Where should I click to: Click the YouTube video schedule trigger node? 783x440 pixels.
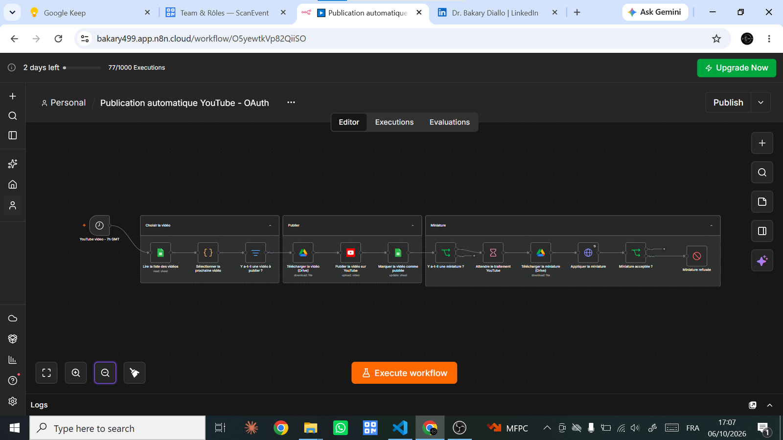[x=99, y=225]
